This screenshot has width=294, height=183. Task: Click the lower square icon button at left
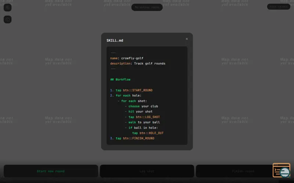[x=7, y=19]
